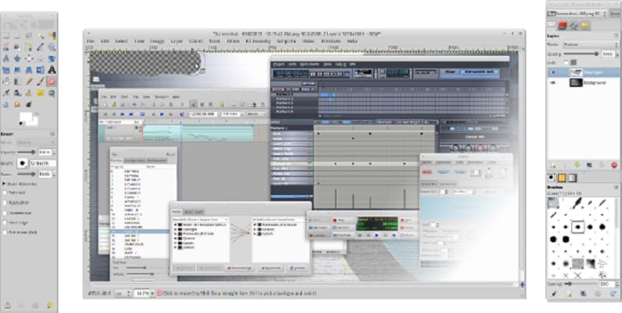
Task: Click the red delete layer icon
Action: 614,165
